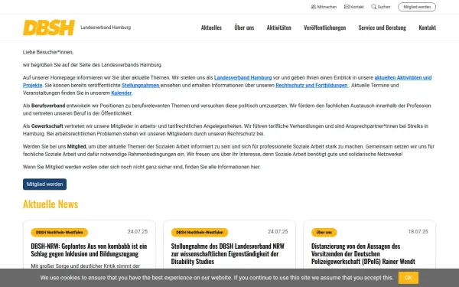Screen dimensions: 459x287
Task: Open the Disability Studies Stellungnahme headline
Action: (228, 253)
